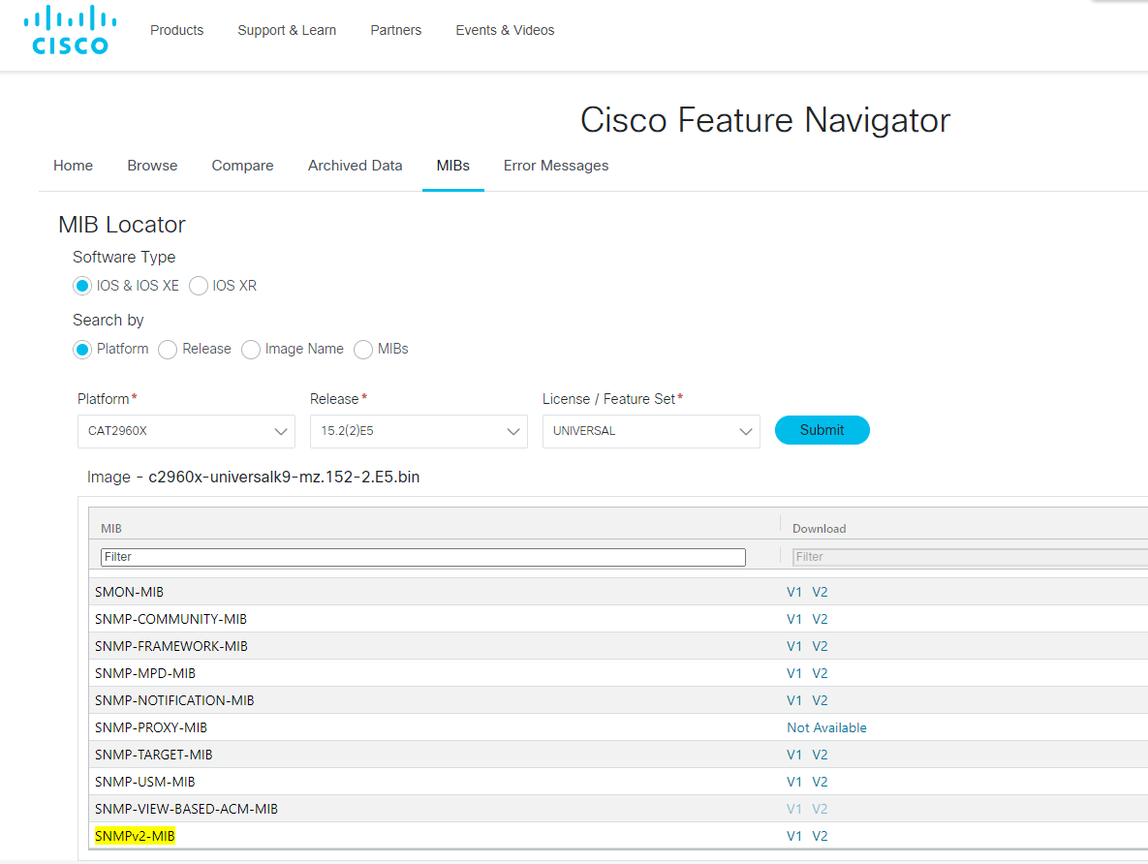Select the MIBs tab
The width and height of the screenshot is (1148, 864).
[453, 166]
